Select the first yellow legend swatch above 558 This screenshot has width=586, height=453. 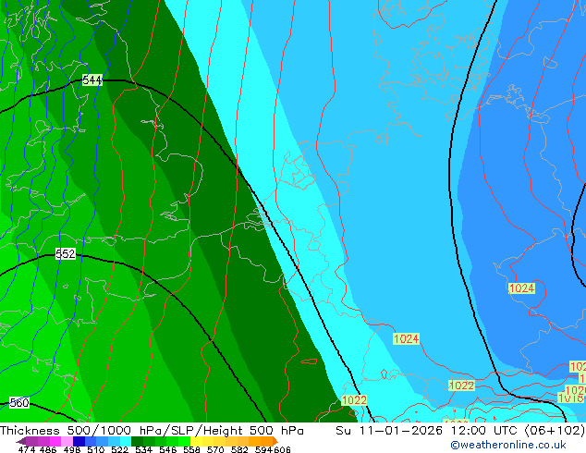pos(196,441)
